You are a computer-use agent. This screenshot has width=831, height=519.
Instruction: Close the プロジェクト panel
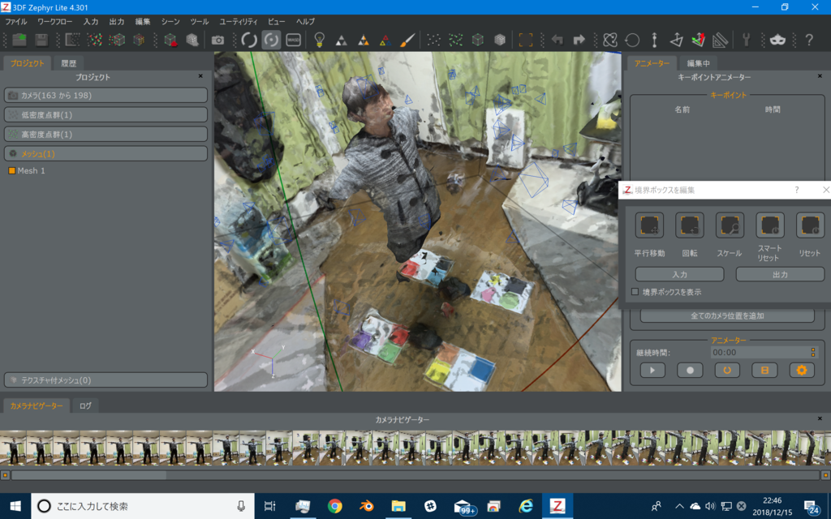tap(200, 76)
